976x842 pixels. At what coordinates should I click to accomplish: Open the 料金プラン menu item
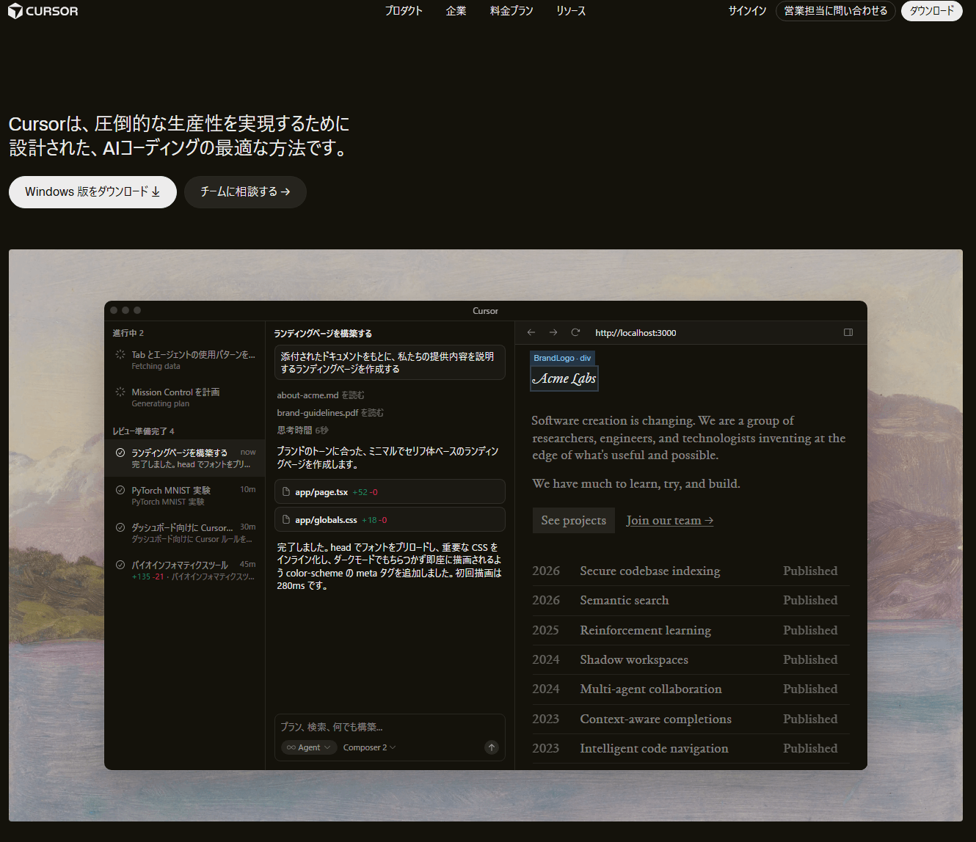pyautogui.click(x=511, y=11)
